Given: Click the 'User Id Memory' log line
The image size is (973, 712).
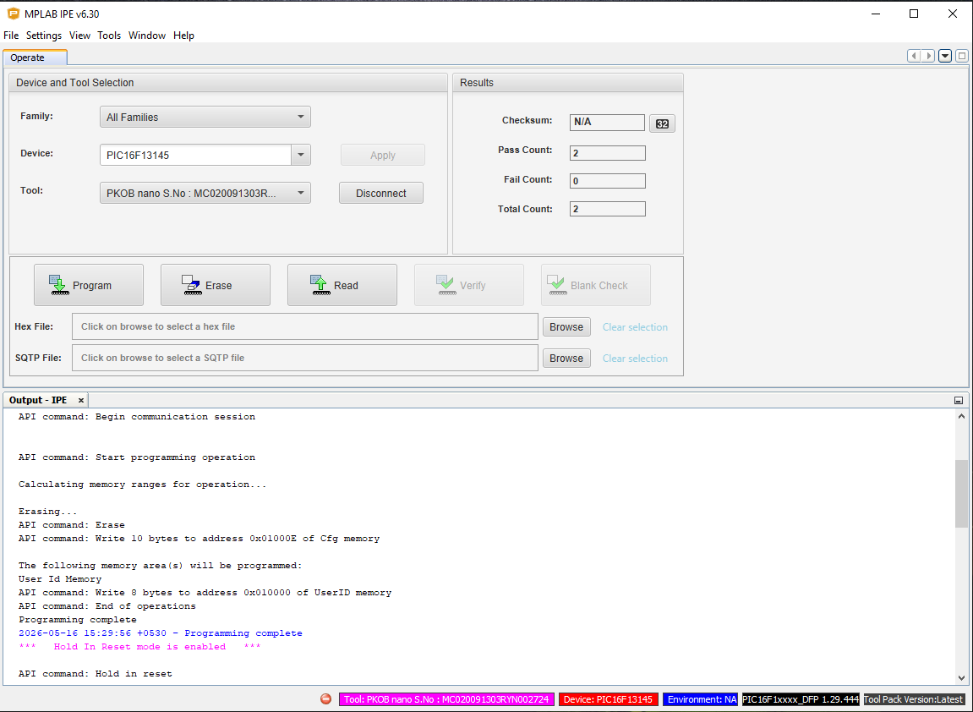Looking at the screenshot, I should [x=59, y=579].
